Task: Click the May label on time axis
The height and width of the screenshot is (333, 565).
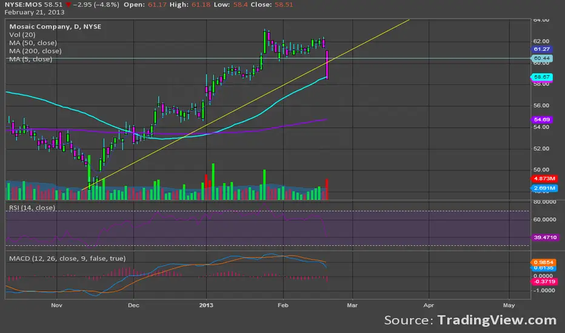Action: coord(509,305)
